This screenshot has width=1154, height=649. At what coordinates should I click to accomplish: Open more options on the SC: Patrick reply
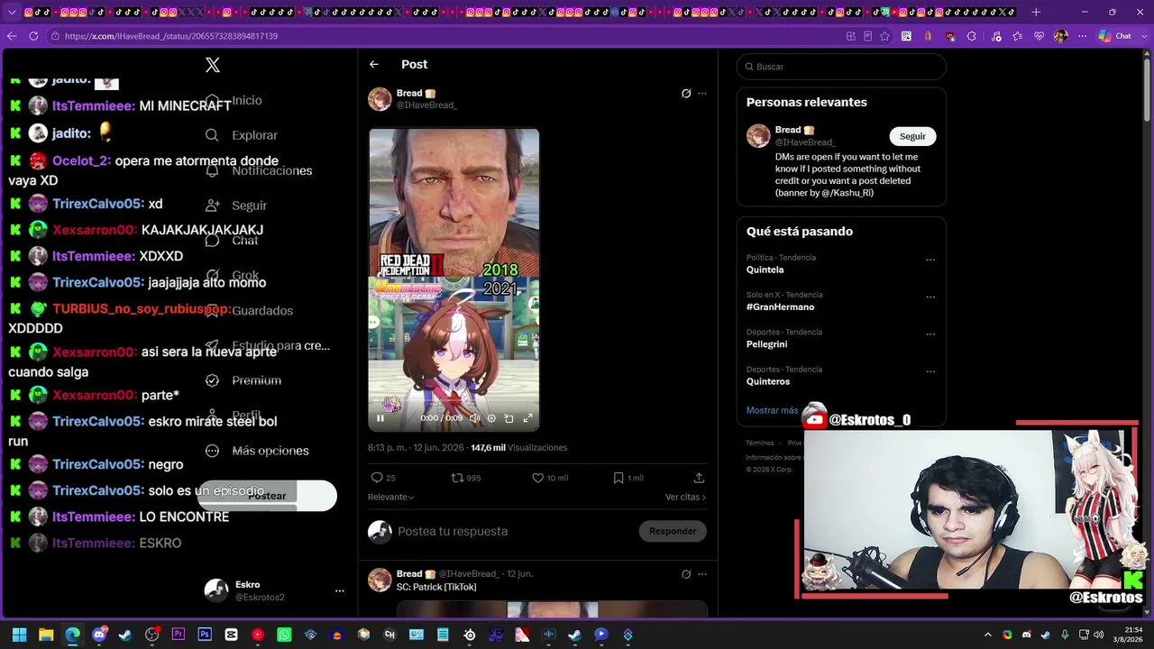(x=702, y=574)
